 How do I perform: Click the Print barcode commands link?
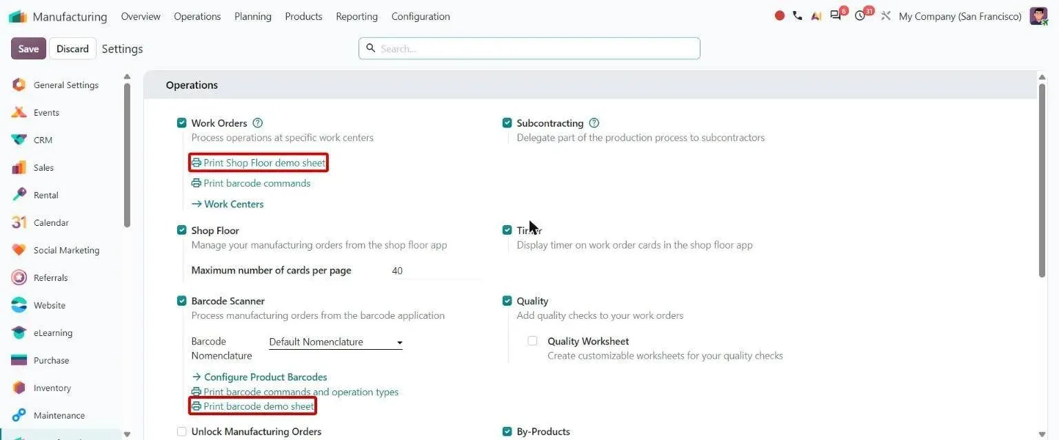[x=251, y=183]
